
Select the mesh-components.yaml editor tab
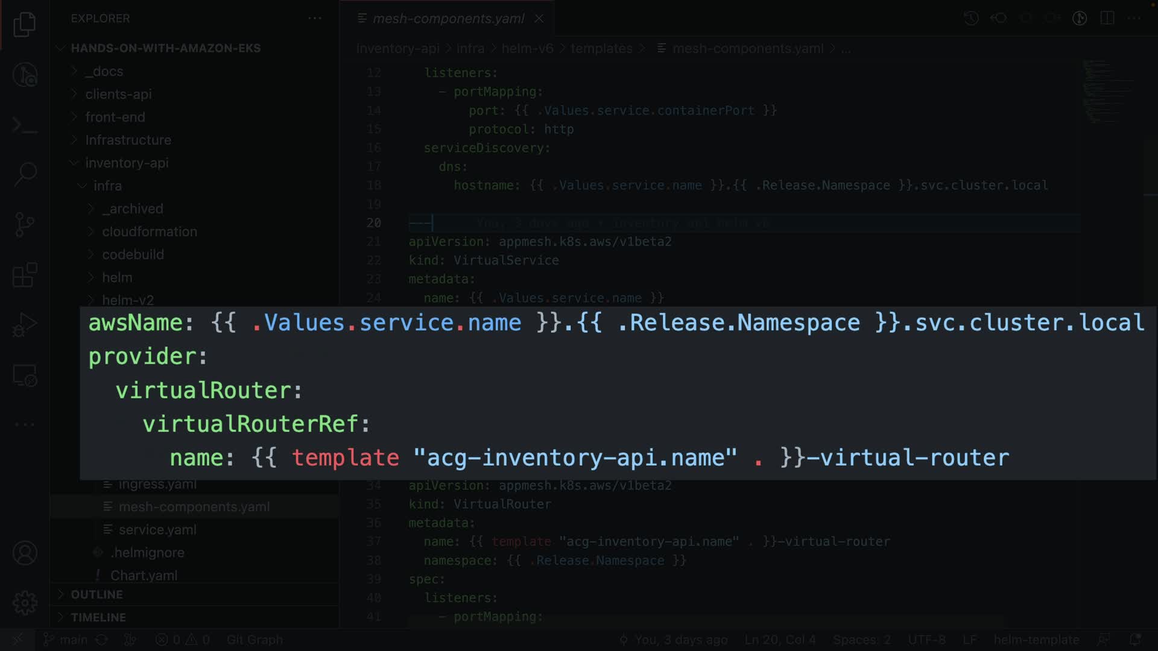448,19
